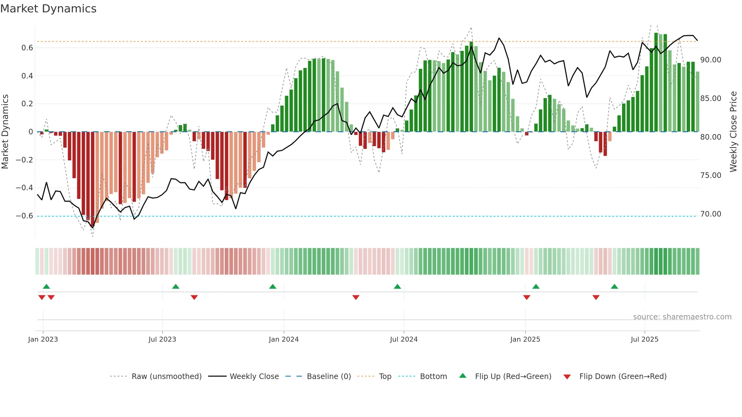Screen dimensions: 742x417
Task: Click the Flip Up marker between Jan and Jul 2025
Action: click(614, 286)
